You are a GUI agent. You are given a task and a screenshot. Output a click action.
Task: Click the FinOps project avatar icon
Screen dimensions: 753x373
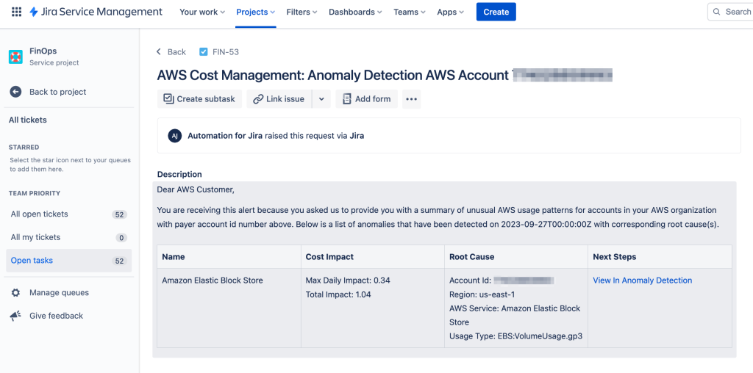[x=15, y=57]
